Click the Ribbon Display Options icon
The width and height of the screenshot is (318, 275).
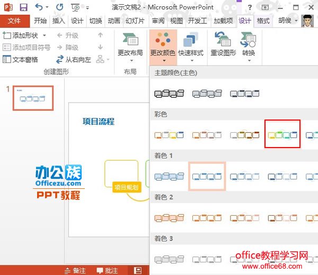coord(265,7)
